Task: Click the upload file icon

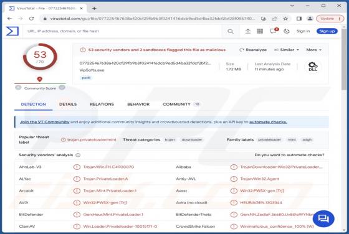Action: pyautogui.click(x=248, y=31)
